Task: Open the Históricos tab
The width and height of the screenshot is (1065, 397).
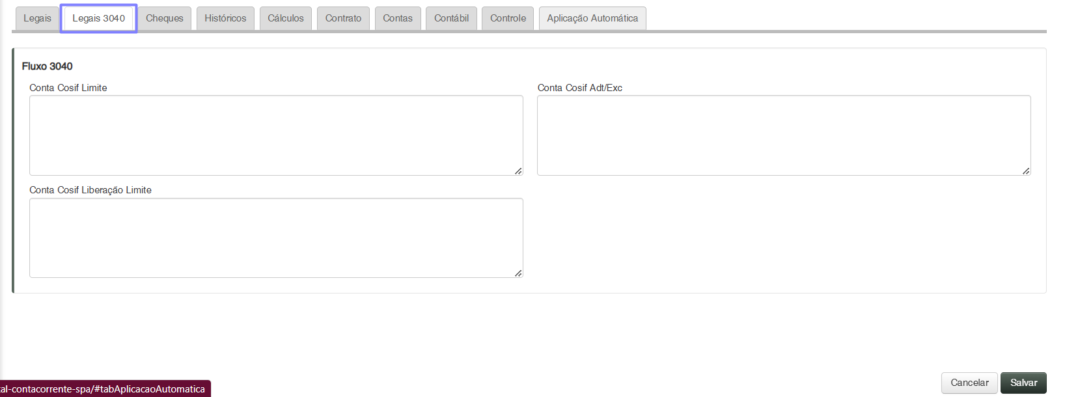Action: click(225, 18)
